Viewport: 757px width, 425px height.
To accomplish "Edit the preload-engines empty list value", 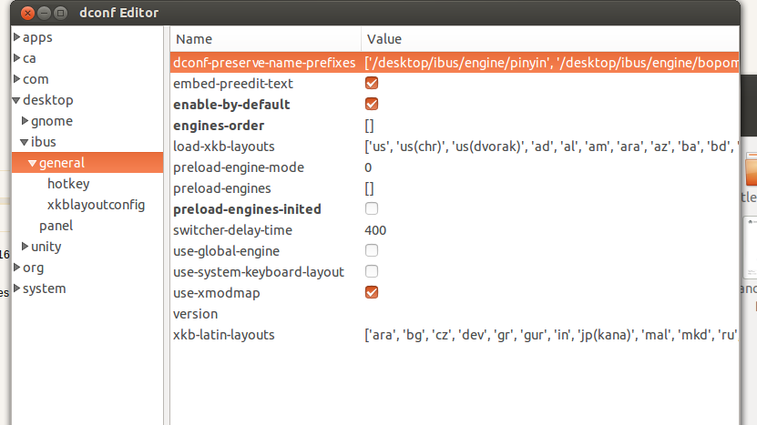I will point(369,188).
